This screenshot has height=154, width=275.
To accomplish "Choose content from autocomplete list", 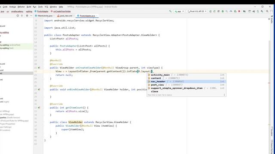I will 186,78.
